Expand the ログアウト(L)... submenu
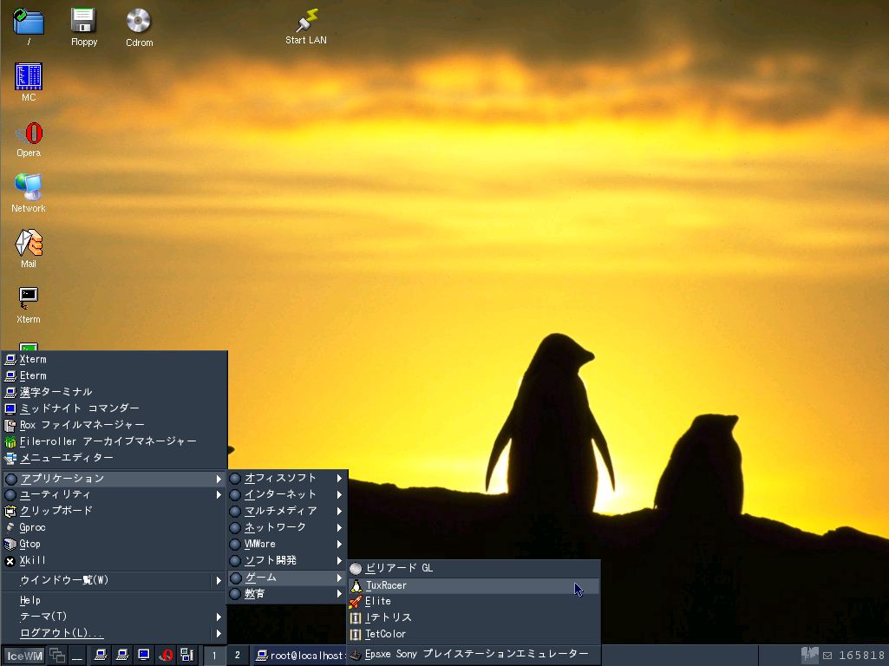This screenshot has width=889, height=666. [114, 633]
